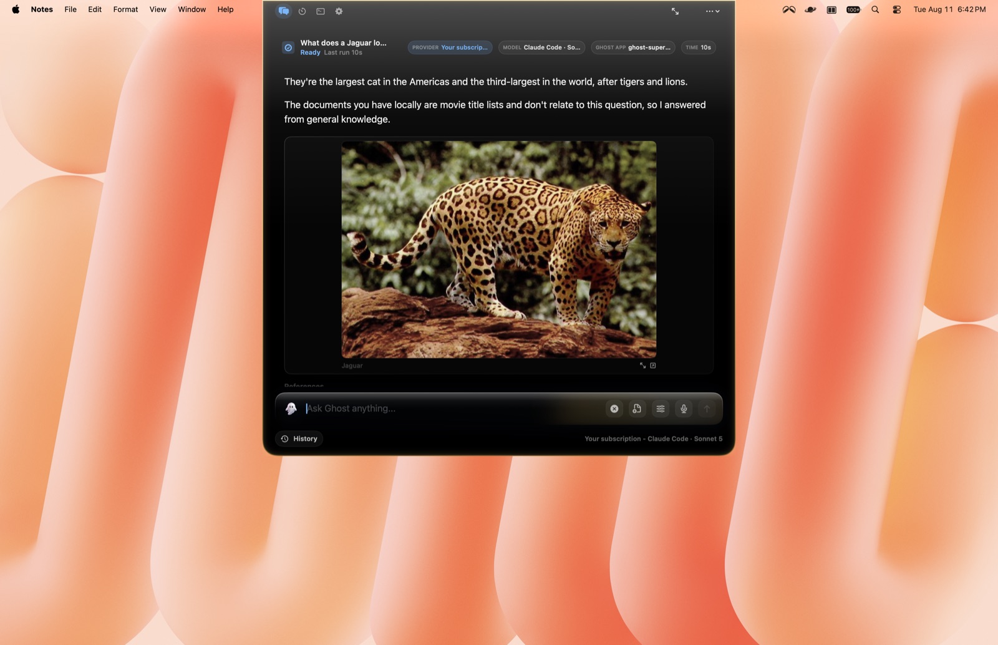Click the "Jaguar" image caption
Image resolution: width=998 pixels, height=645 pixels.
point(352,366)
